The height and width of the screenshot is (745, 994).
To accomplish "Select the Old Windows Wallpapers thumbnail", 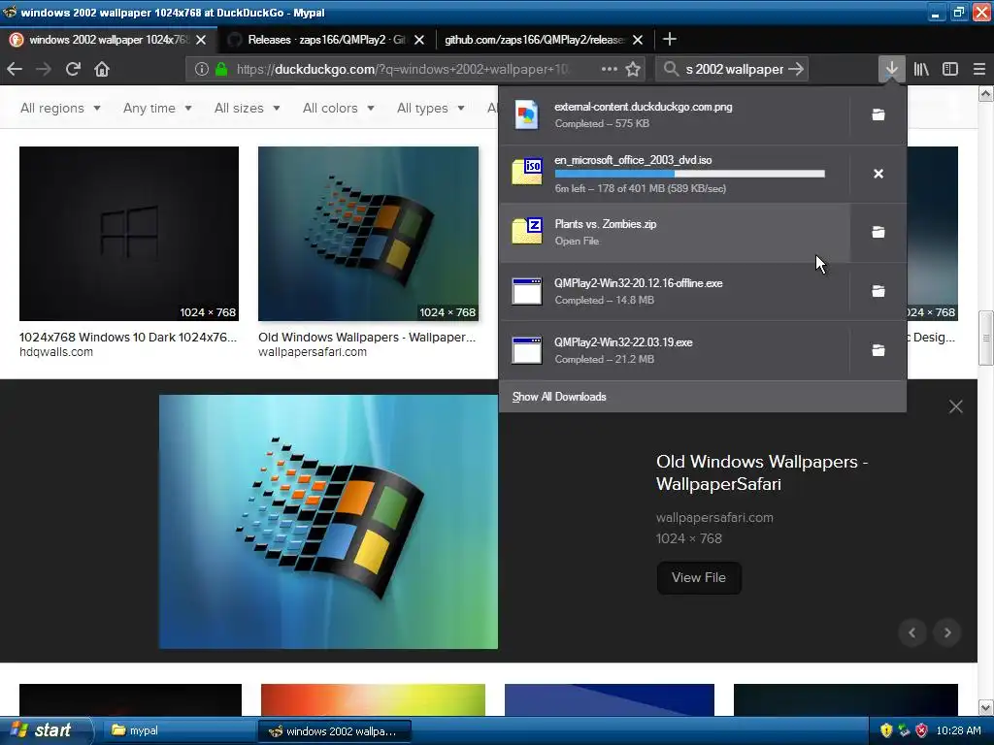I will coord(368,233).
